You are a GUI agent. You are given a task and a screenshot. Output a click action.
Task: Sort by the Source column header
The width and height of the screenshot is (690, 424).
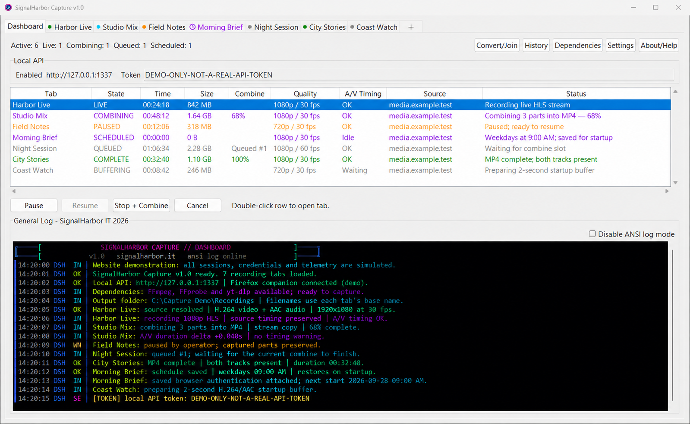coord(435,94)
